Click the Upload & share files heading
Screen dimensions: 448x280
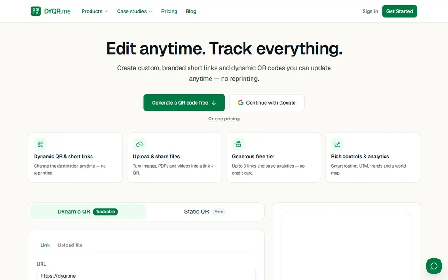pyautogui.click(x=156, y=157)
